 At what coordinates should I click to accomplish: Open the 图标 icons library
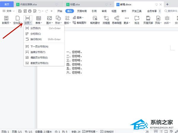[67, 20]
